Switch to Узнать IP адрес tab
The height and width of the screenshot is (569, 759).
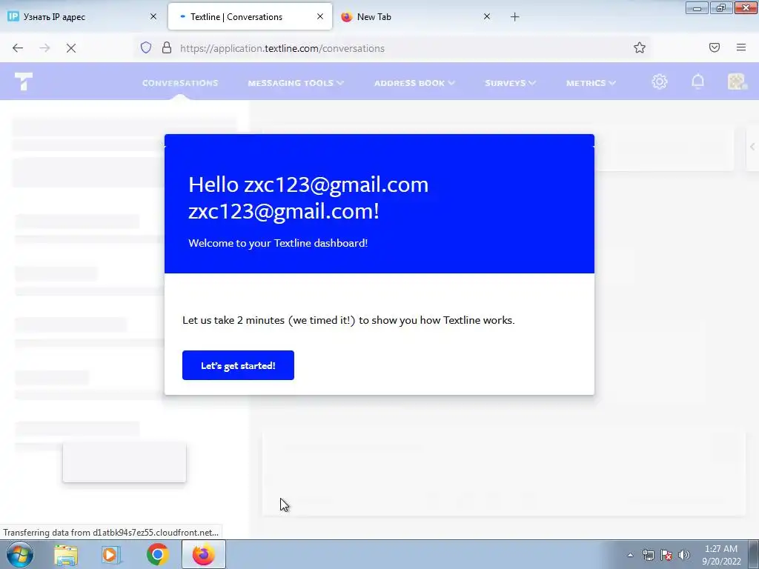tap(82, 16)
